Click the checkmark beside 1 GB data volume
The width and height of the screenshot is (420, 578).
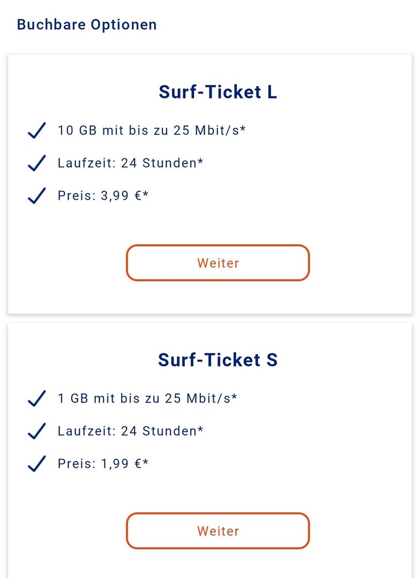pos(36,399)
